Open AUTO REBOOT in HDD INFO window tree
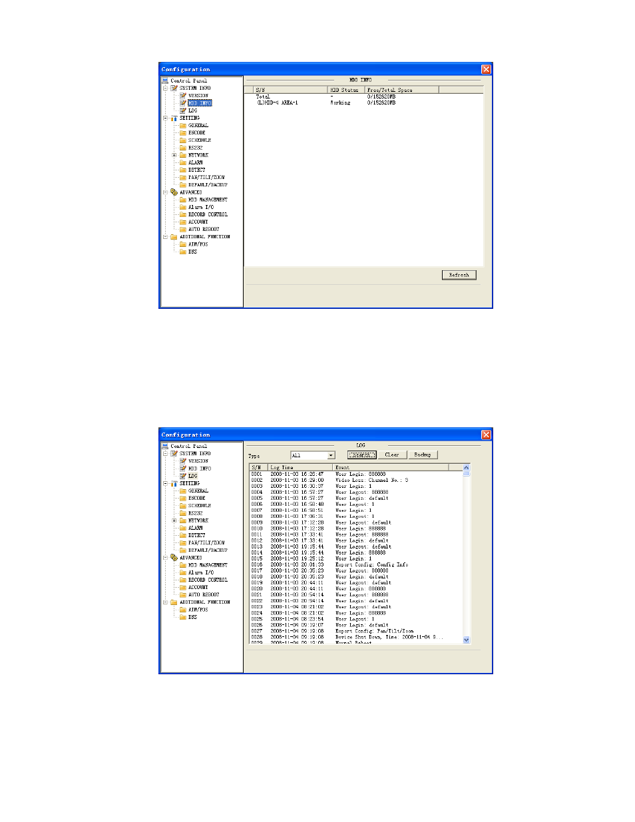Screen dimensions: 635x822 [204, 230]
